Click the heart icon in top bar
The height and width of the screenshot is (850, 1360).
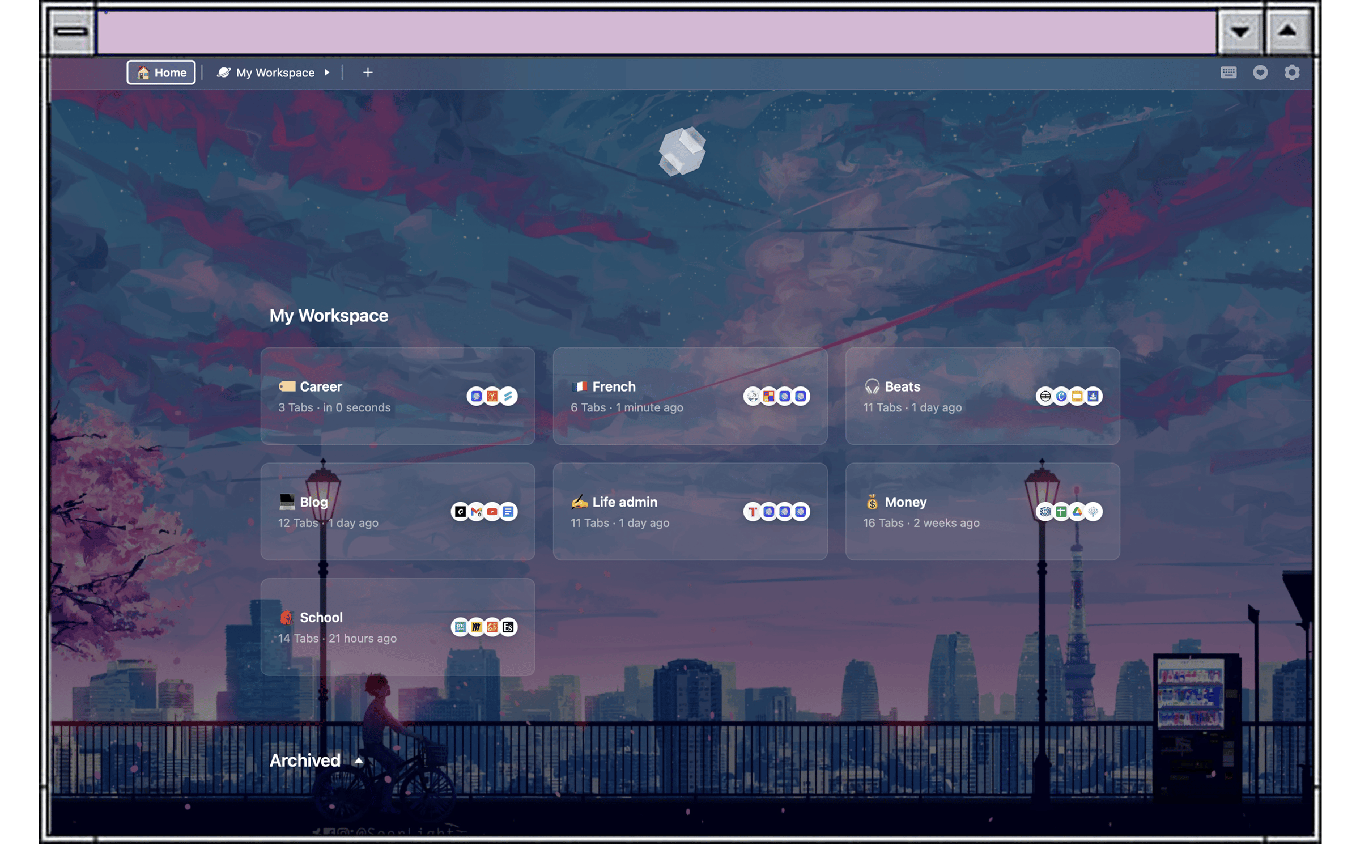pos(1260,73)
